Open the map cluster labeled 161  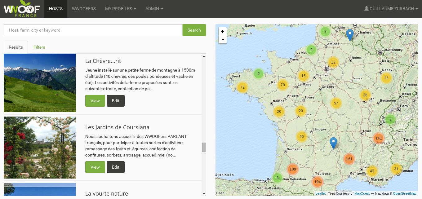(349, 159)
